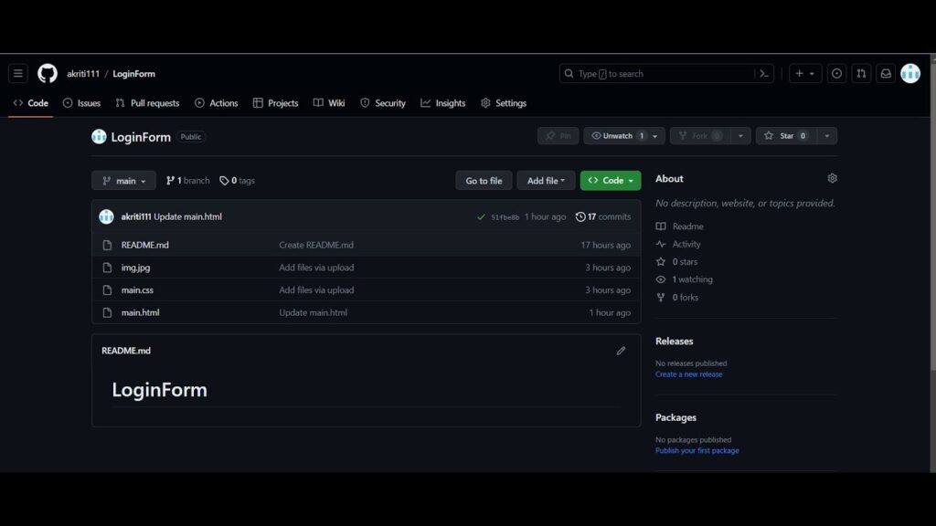The width and height of the screenshot is (936, 526).
Task: Switch to the Issues tab
Action: (x=81, y=103)
